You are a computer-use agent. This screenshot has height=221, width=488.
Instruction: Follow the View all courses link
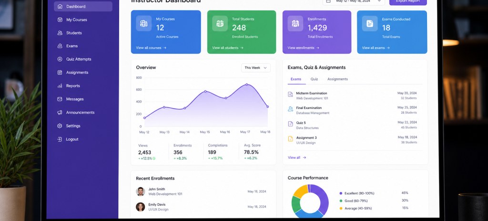(151, 48)
